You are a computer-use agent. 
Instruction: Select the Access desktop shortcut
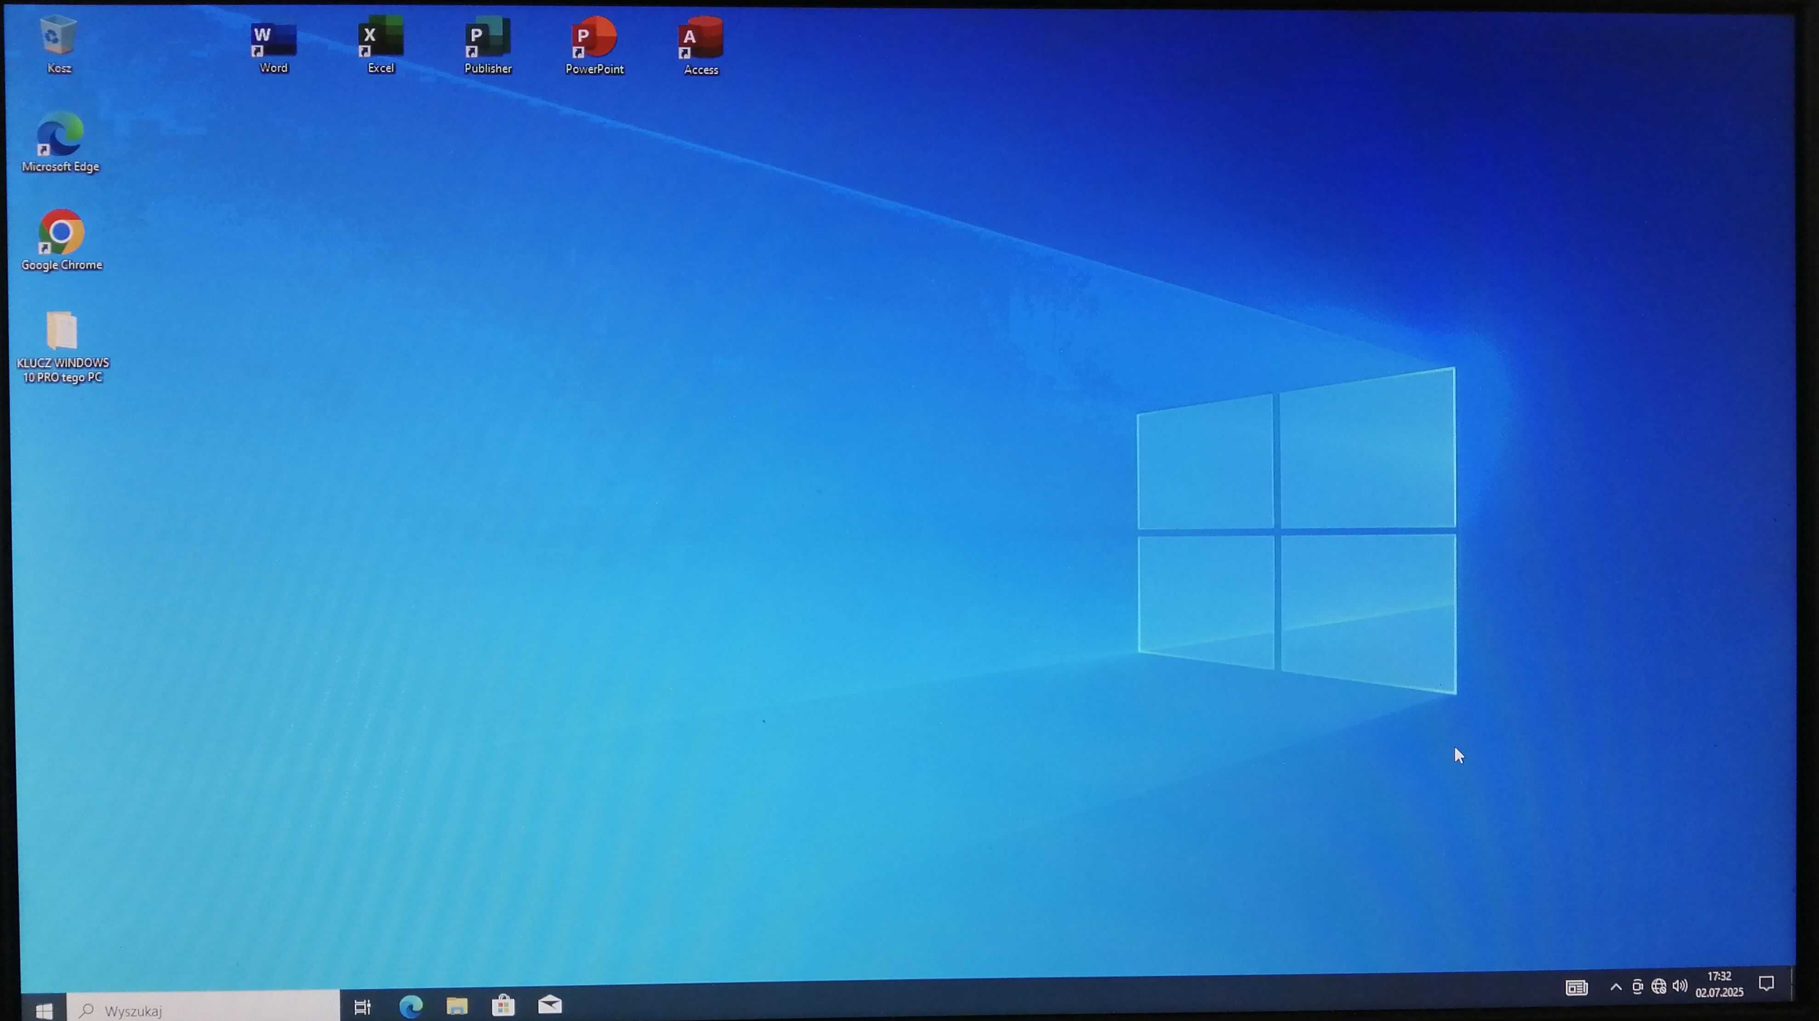[700, 46]
